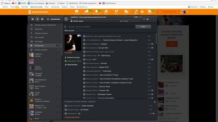
Task: Play the song Сопели
Action: (84, 44)
